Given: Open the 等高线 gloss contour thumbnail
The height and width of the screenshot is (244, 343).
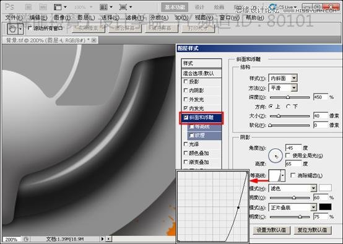Looking at the screenshot, I should [275, 175].
